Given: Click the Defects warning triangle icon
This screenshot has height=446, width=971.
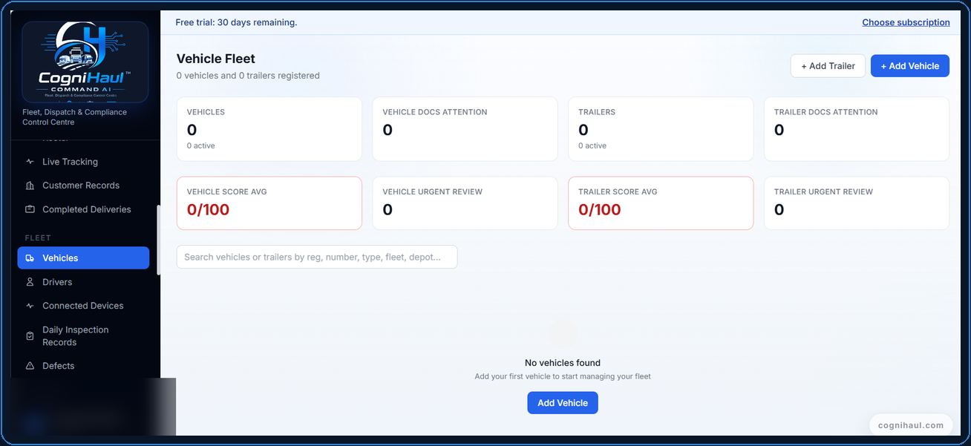Looking at the screenshot, I should click(x=30, y=366).
